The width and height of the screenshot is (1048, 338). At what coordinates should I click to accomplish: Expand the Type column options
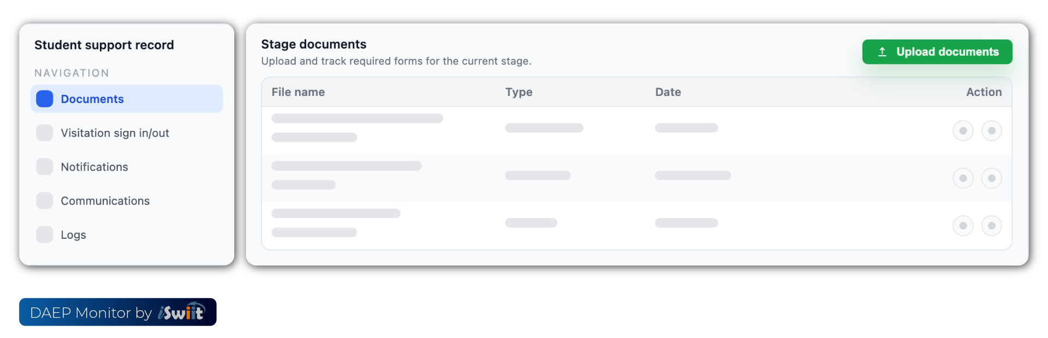[519, 92]
